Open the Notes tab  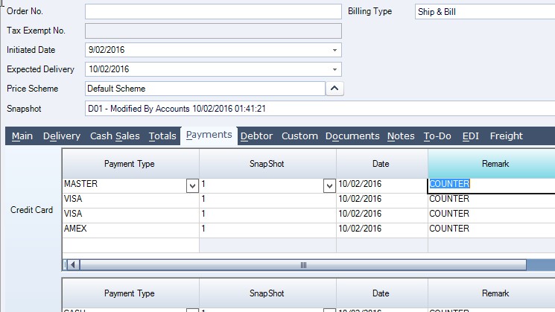[401, 136]
